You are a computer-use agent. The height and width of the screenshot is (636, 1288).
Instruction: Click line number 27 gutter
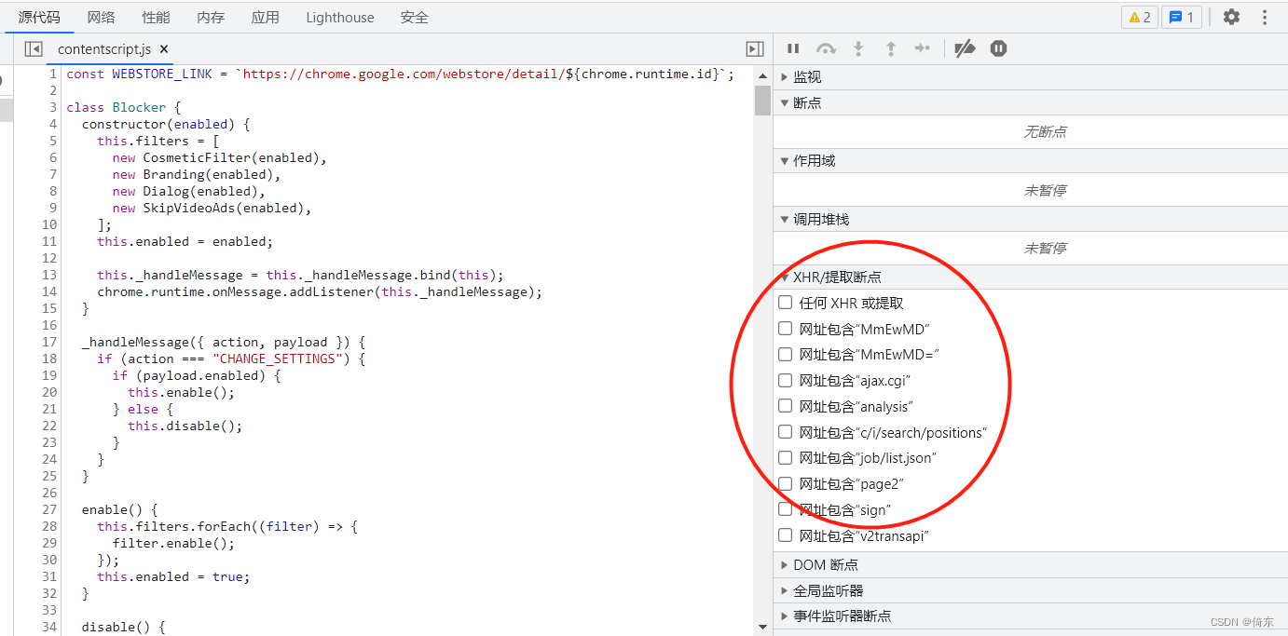coord(49,509)
